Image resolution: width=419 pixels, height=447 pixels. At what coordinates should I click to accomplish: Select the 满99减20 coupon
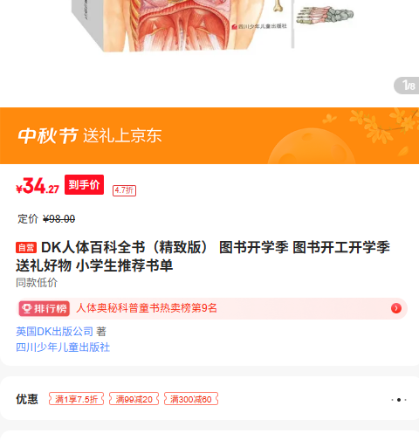pyautogui.click(x=134, y=399)
